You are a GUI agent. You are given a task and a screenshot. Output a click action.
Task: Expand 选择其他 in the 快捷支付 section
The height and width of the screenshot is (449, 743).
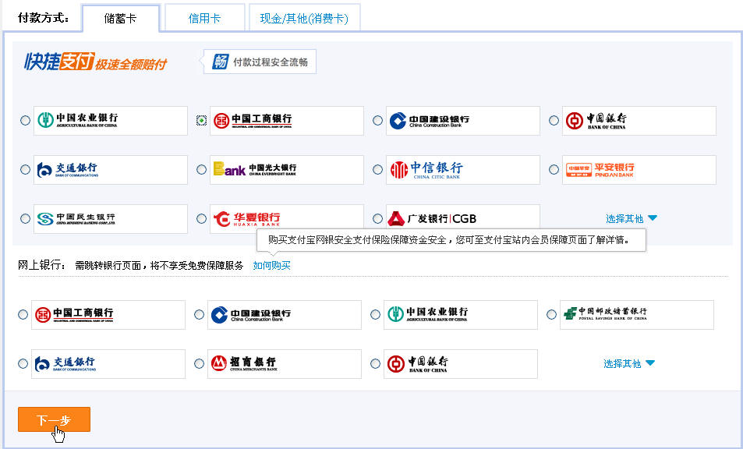(x=632, y=218)
